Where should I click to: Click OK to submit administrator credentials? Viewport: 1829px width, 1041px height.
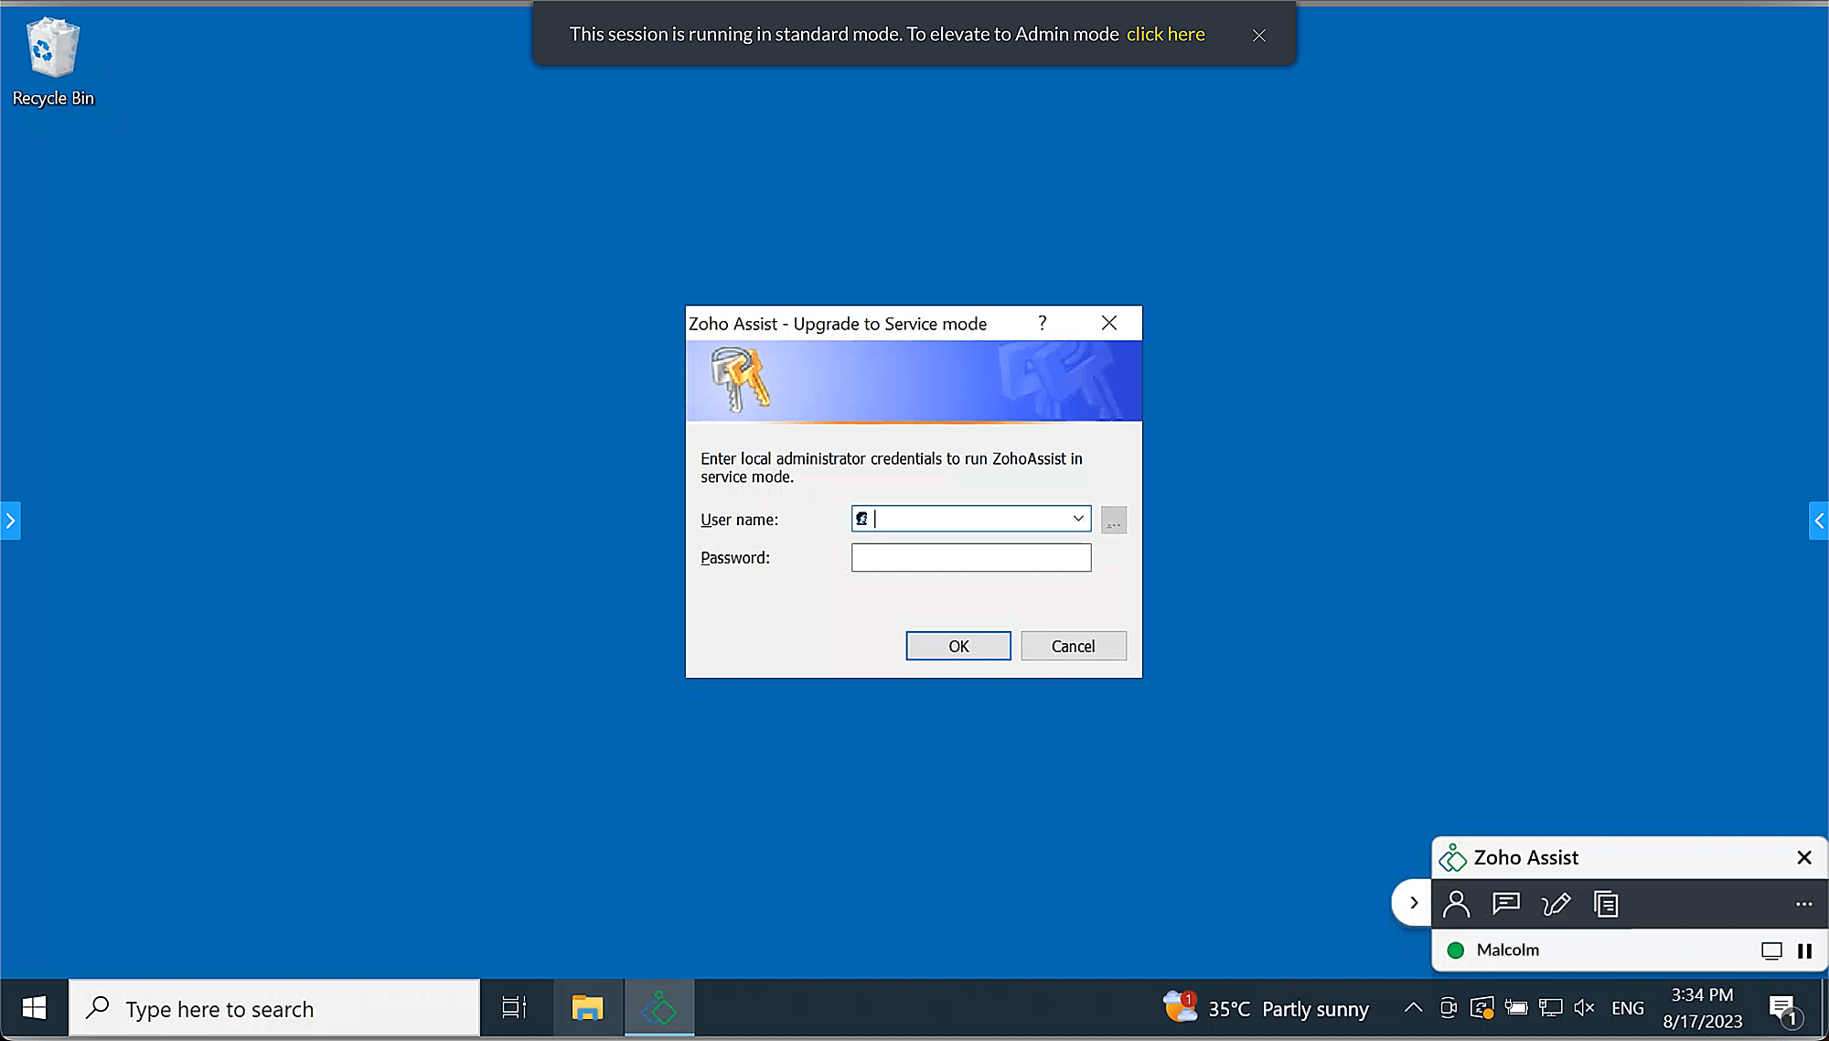tap(957, 645)
